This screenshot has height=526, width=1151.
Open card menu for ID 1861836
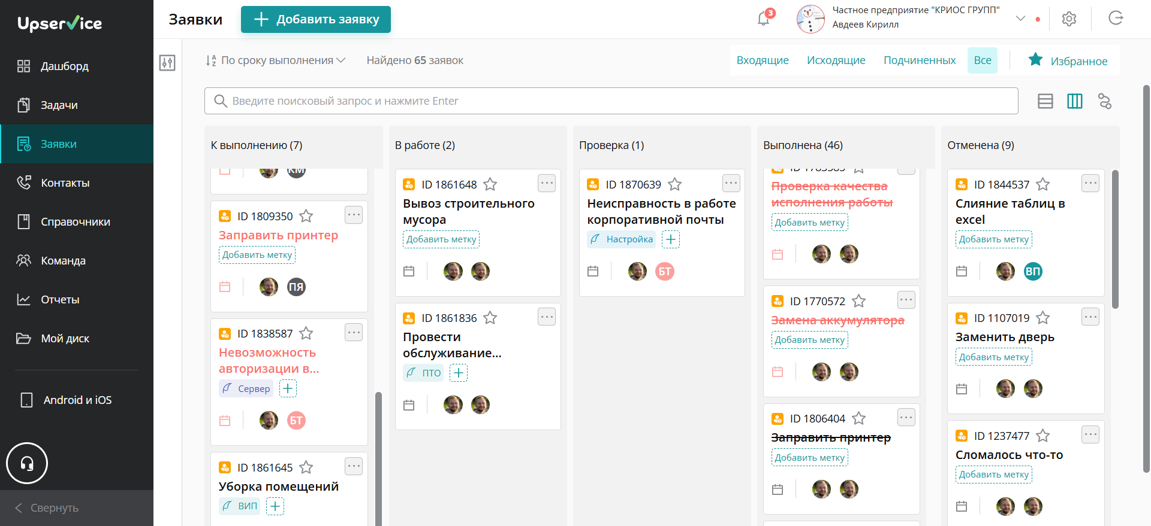547,317
